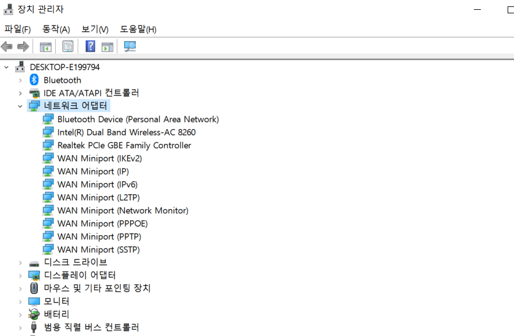Viewport: 514px width, 336px height.
Task: Collapse the 네트워크 어댑터 category
Action: (x=20, y=106)
